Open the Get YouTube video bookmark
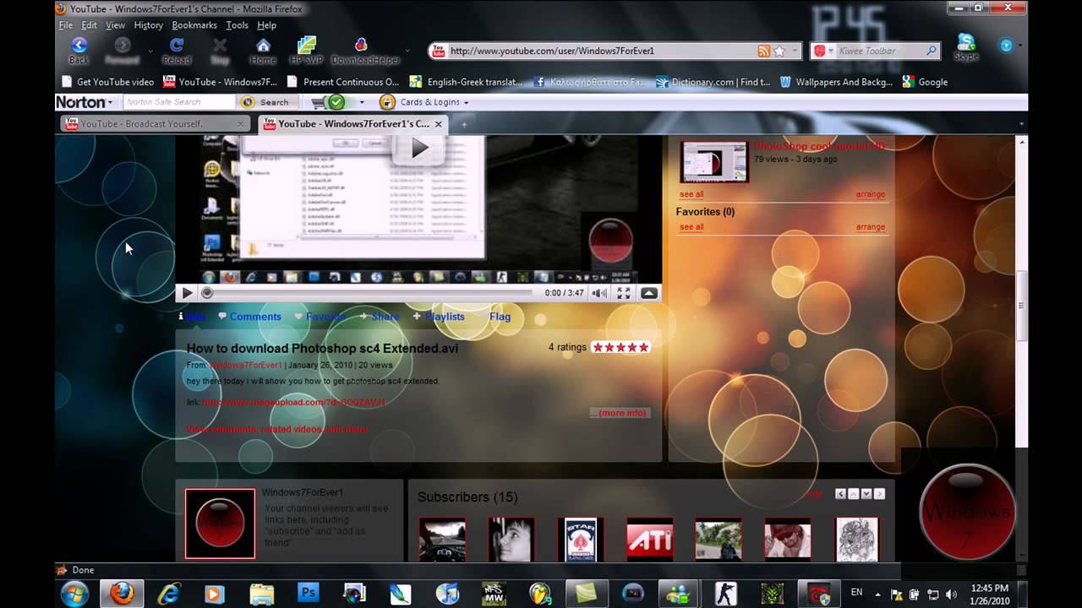 click(107, 82)
